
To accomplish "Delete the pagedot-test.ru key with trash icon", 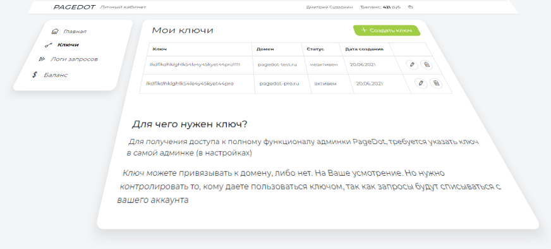I will (427, 64).
